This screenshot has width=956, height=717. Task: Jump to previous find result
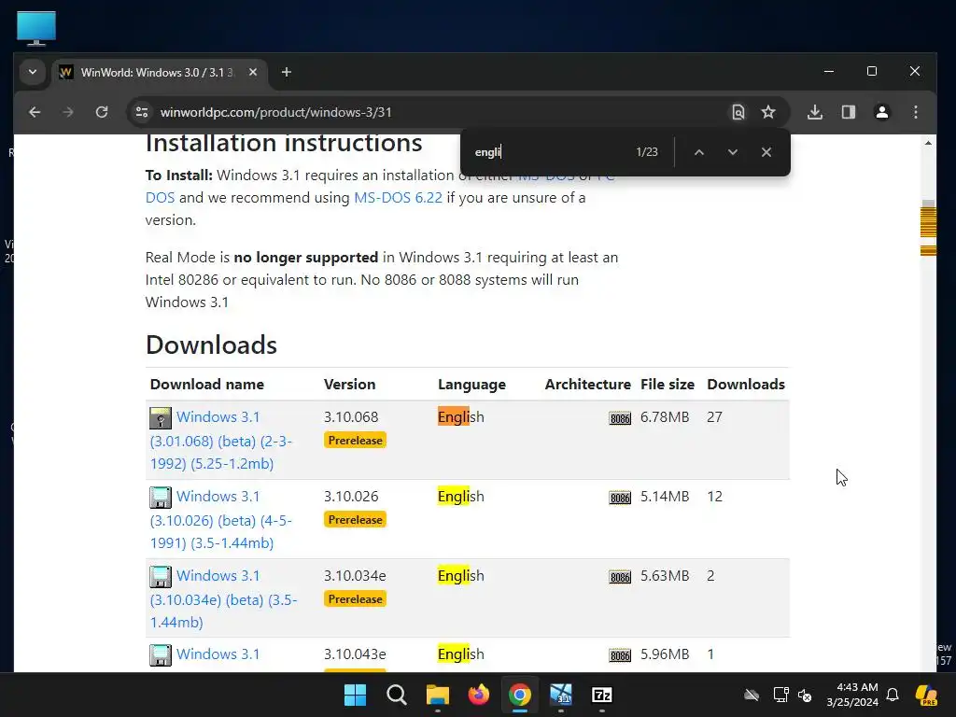pyautogui.click(x=699, y=152)
